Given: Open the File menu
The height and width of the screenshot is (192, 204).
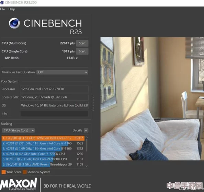Looking at the screenshot, I should click(x=2, y=9).
